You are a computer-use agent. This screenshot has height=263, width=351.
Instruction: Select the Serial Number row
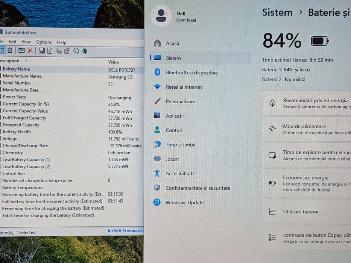(72, 83)
